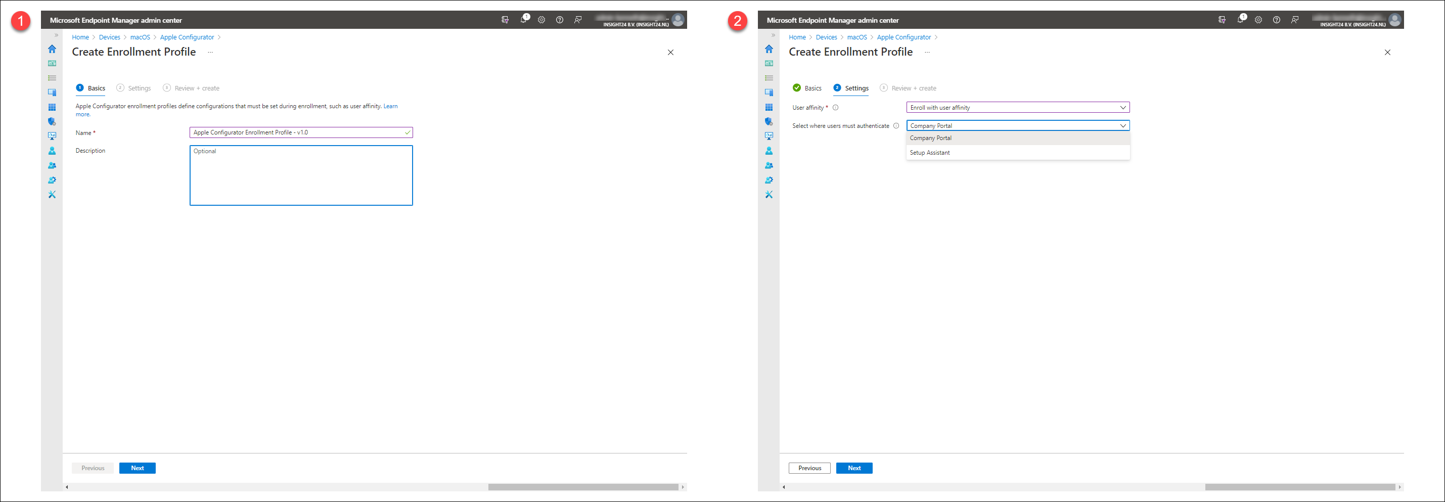Screen dimensions: 1445x502
Task: Open Home icon in left screenshot sidebar
Action: tap(52, 49)
